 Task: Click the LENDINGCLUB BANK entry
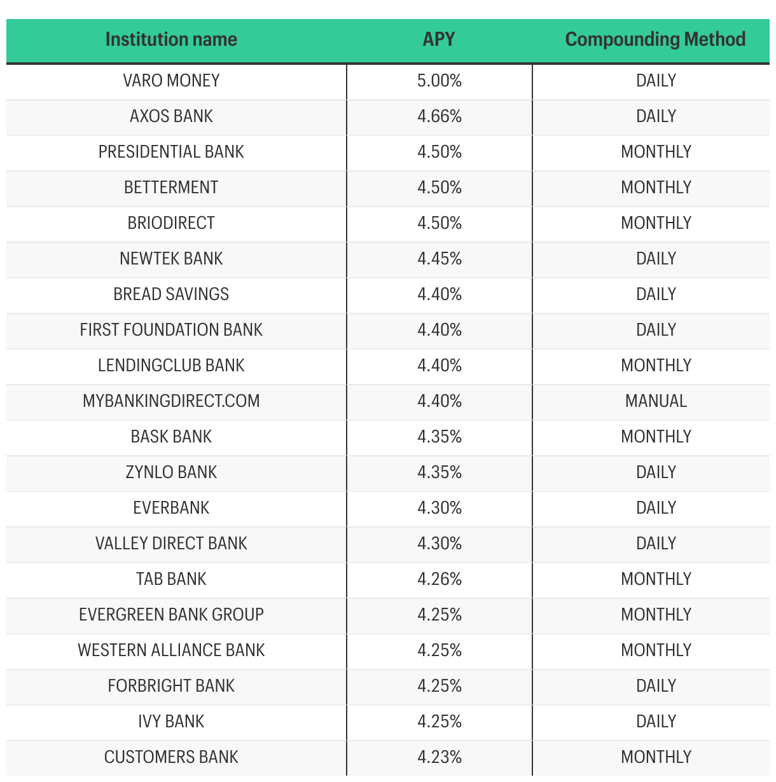coord(171,366)
